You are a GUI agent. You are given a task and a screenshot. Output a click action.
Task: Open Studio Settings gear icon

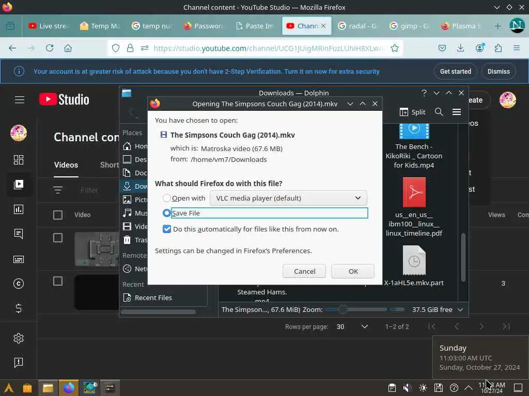click(x=19, y=338)
